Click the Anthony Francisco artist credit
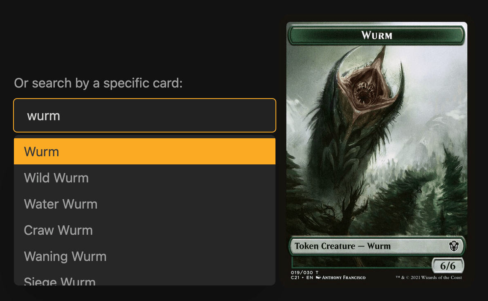 pyautogui.click(x=344, y=277)
